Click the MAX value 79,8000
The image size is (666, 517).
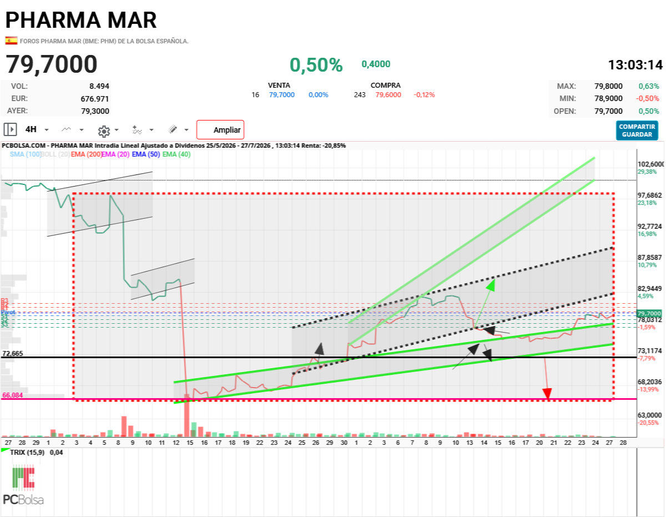(x=608, y=86)
